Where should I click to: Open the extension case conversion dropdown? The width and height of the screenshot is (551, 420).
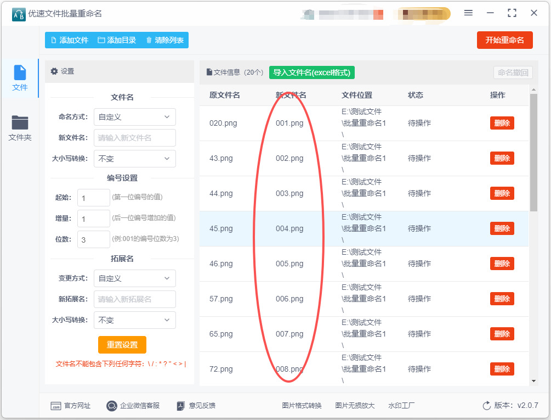click(135, 320)
